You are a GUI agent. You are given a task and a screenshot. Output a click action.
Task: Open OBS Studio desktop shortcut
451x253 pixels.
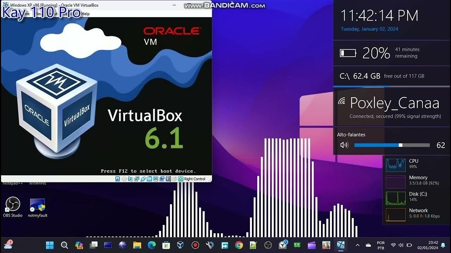[x=13, y=207]
